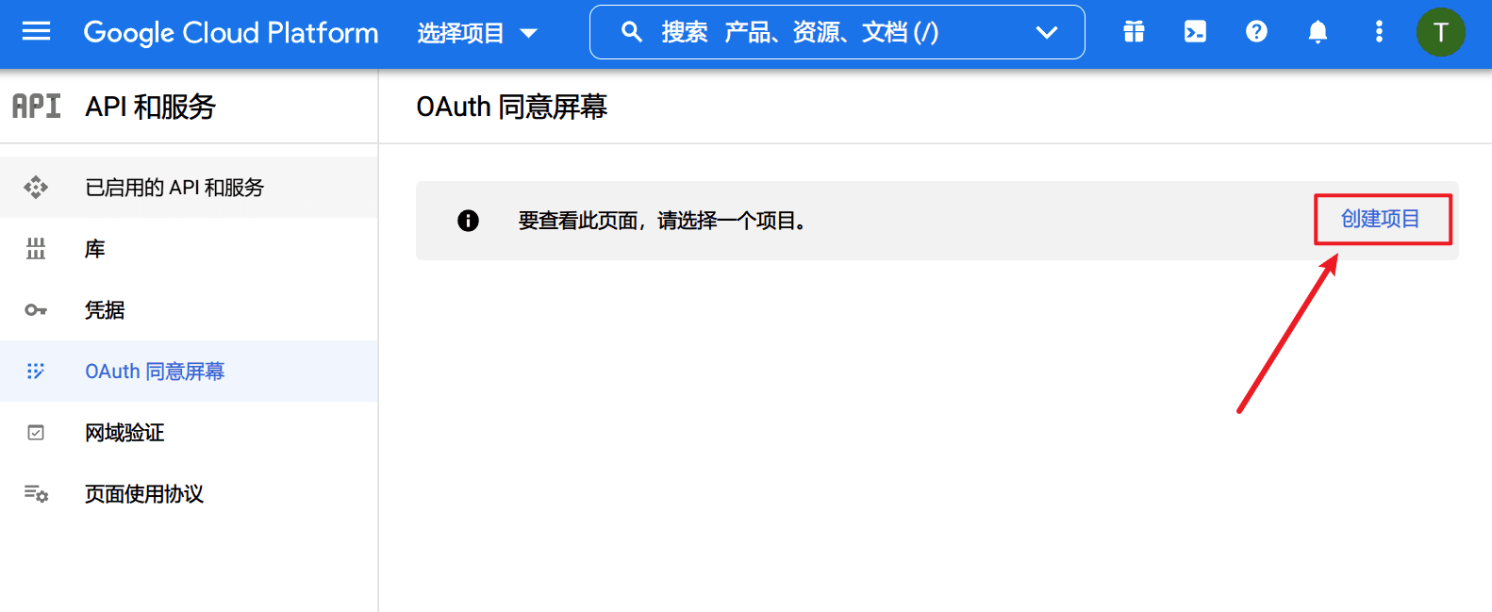Click the search magnifier icon
This screenshot has width=1492, height=612.
(x=632, y=32)
